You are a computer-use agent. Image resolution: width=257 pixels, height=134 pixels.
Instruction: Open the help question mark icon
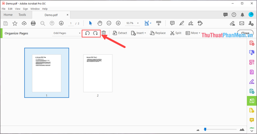pyautogui.click(x=234, y=15)
